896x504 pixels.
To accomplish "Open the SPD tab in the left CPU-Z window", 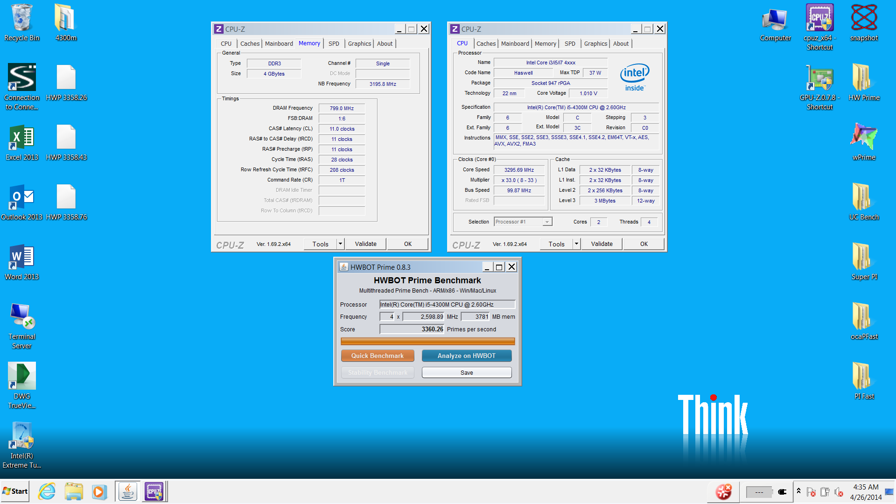I will pyautogui.click(x=334, y=43).
